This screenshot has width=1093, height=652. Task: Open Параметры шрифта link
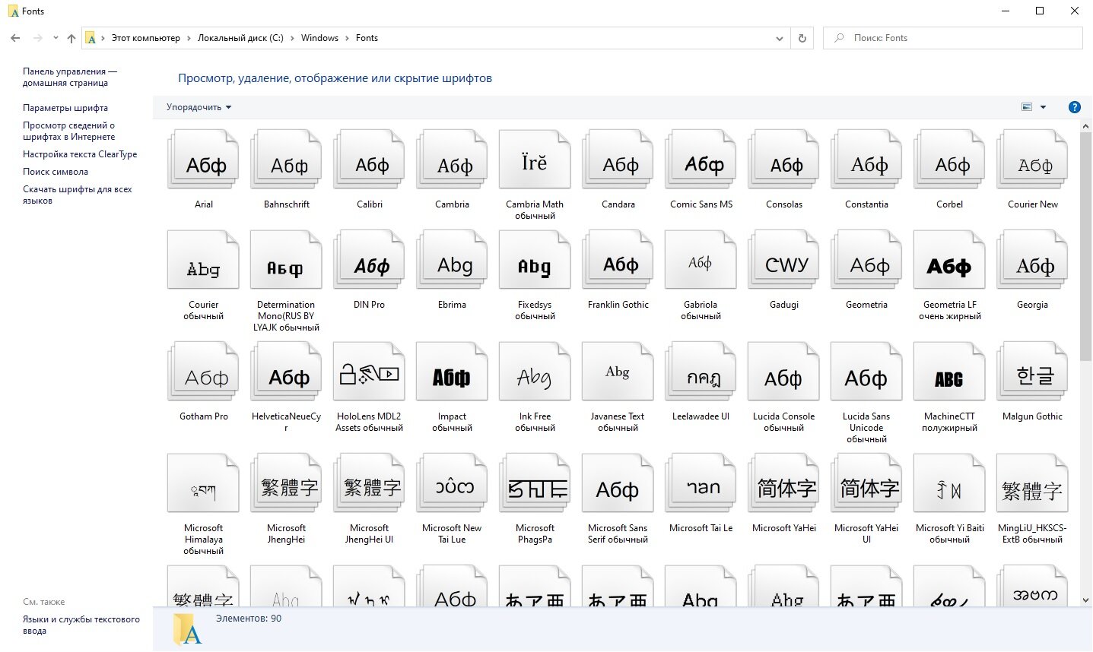tap(65, 108)
